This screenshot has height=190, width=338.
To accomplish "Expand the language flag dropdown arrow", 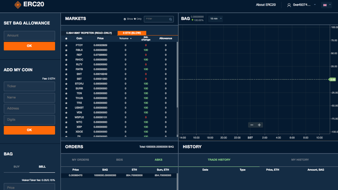I will click(330, 5).
